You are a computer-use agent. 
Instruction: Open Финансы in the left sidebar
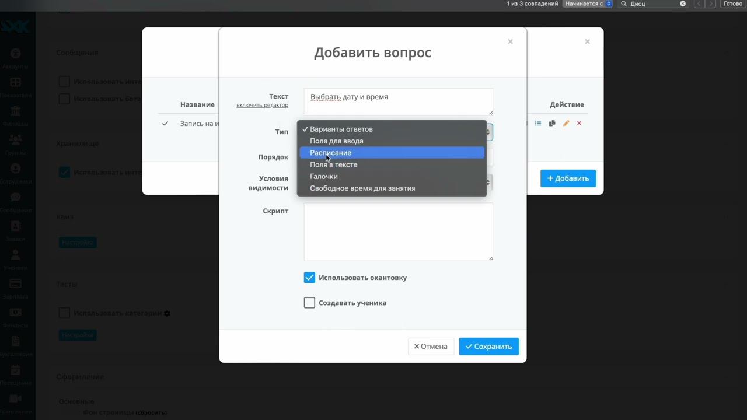click(x=15, y=317)
